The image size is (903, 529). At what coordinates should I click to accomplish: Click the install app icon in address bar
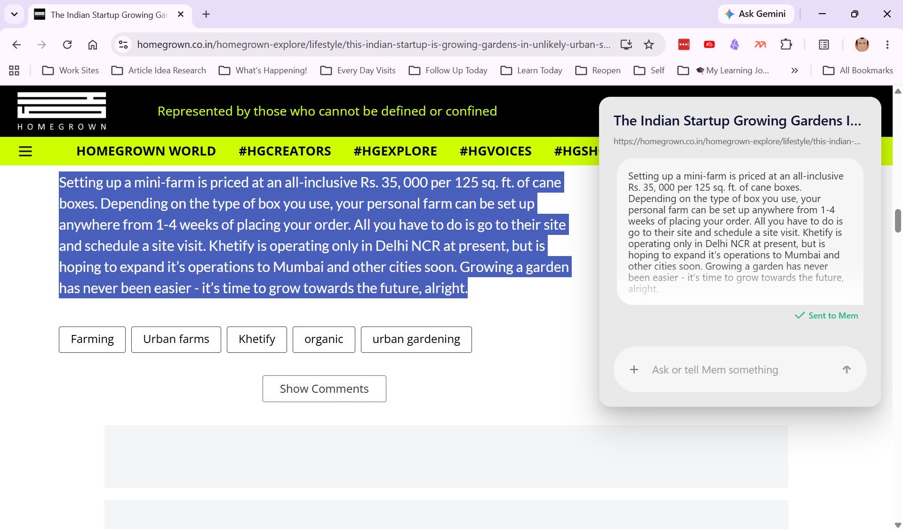coord(626,45)
